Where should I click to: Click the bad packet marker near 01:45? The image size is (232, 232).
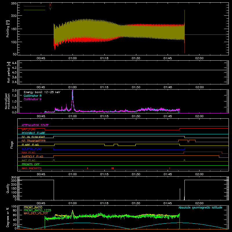coord(169,168)
